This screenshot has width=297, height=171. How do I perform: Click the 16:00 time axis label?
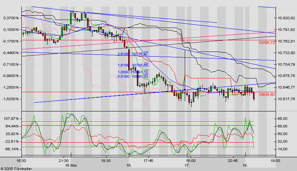(x=191, y=161)
